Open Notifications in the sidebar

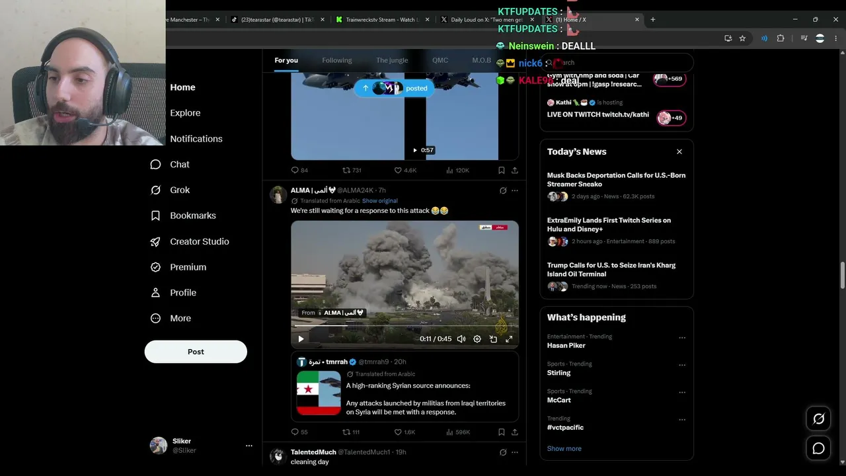pos(196,139)
